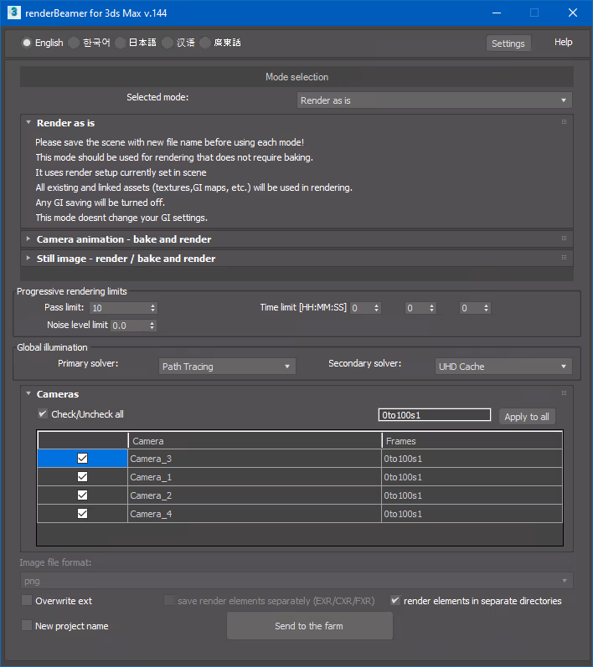Click the 3ds Max app icon in title bar
Image resolution: width=593 pixels, height=667 pixels.
point(14,13)
